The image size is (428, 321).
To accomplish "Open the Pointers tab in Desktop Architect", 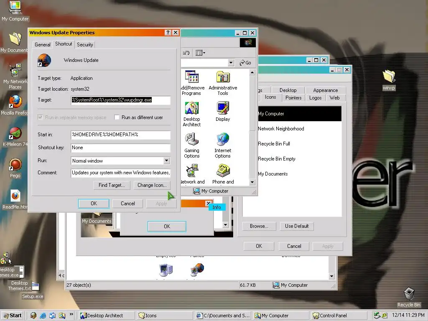I will click(293, 98).
